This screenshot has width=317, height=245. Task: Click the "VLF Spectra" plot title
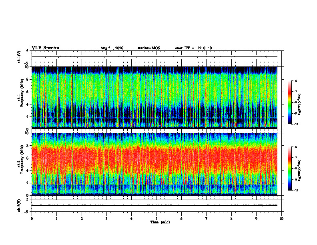(x=45, y=48)
